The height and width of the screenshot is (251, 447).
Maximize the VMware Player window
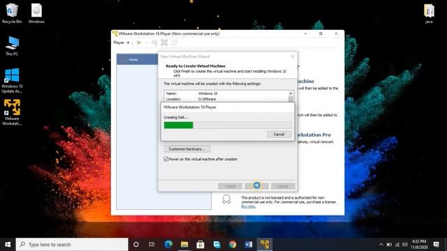(x=321, y=33)
